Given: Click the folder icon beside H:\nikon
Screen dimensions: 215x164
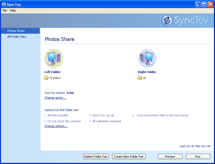Looking at the screenshot, I should [46, 78].
